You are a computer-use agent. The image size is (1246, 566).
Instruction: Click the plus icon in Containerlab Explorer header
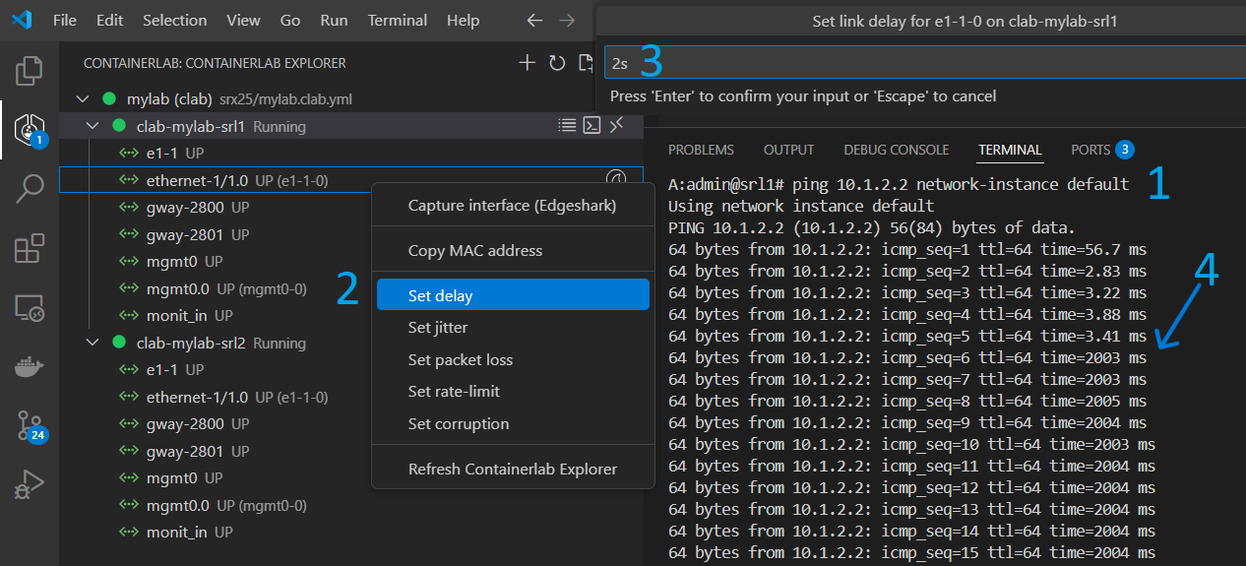coord(528,63)
